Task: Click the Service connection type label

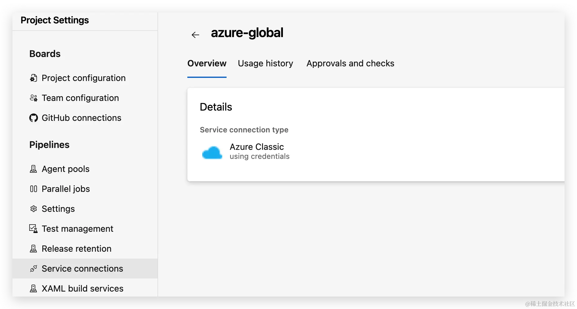Action: click(x=244, y=130)
